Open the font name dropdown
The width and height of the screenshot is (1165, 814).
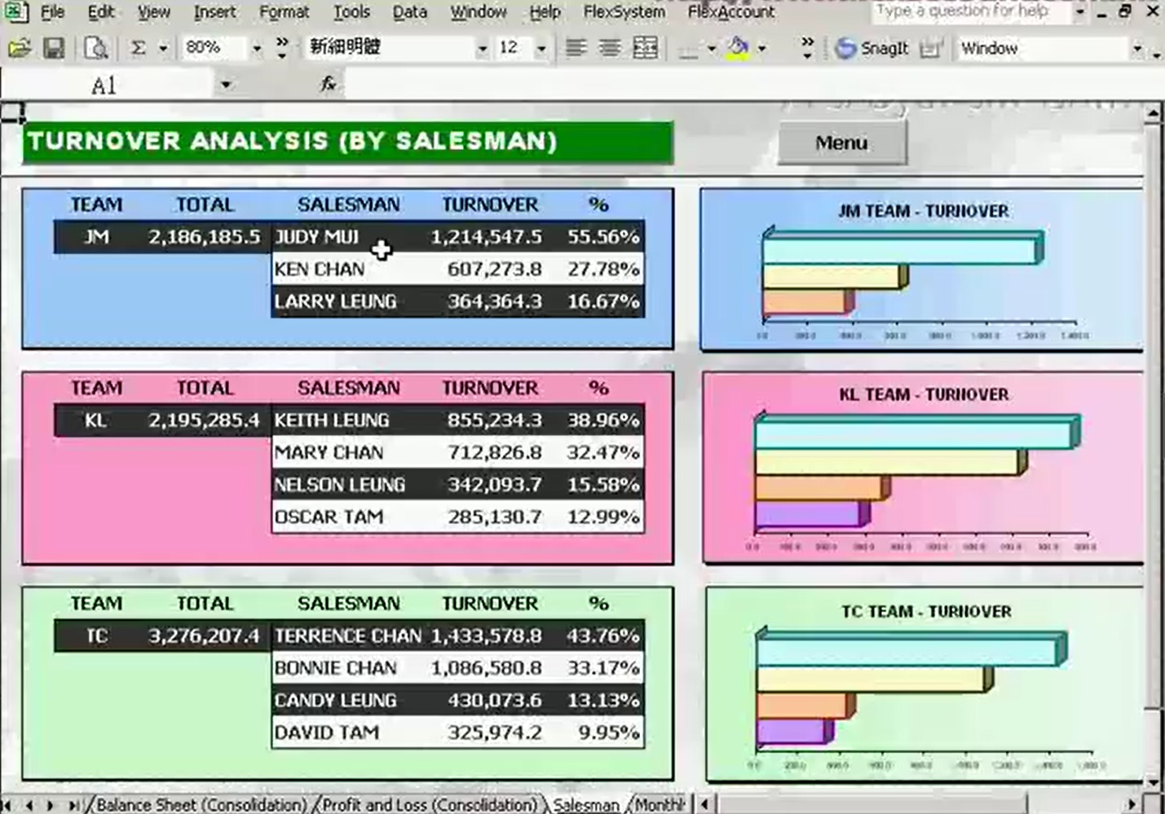[484, 47]
